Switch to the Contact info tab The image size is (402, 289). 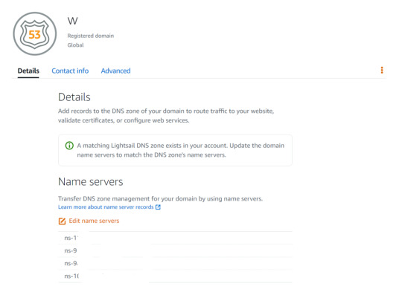[70, 71]
